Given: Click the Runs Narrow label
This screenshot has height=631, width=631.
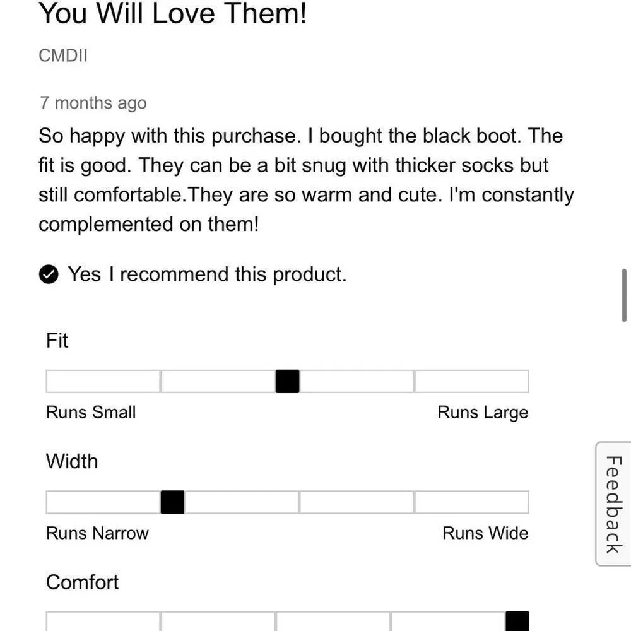Looking at the screenshot, I should (97, 533).
